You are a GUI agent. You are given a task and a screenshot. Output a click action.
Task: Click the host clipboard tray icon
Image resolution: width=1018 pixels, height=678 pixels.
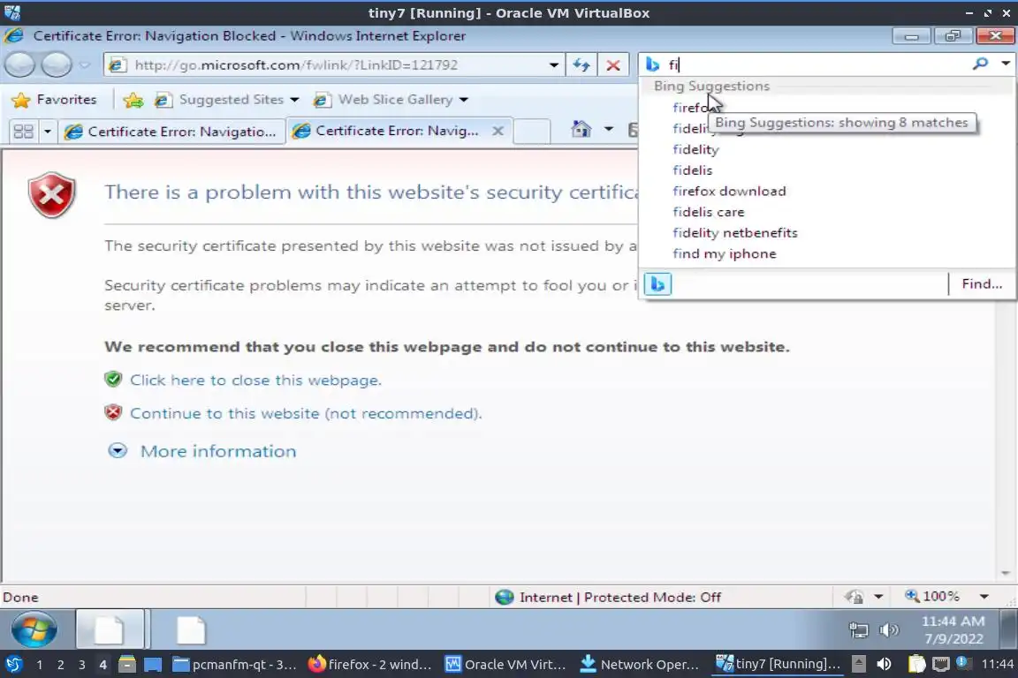pos(916,664)
